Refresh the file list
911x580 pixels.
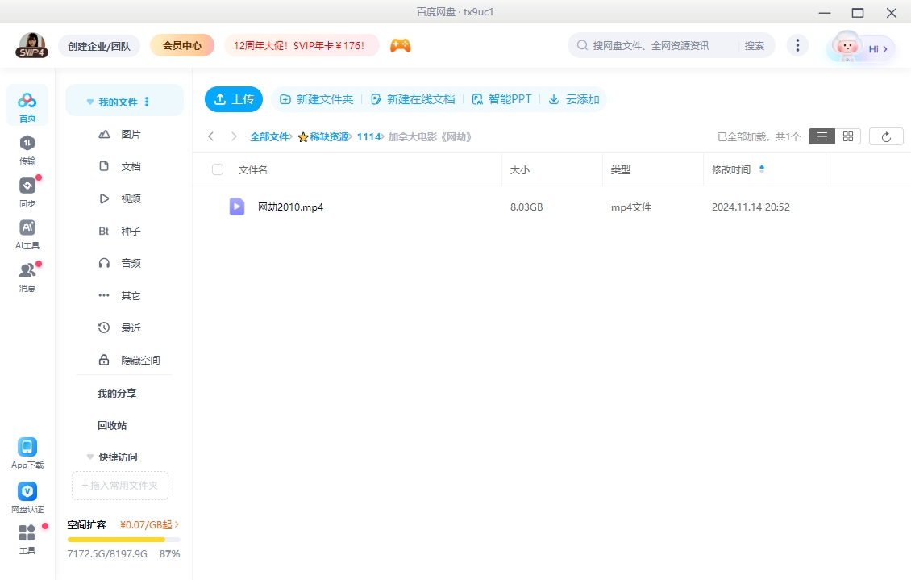[x=886, y=136]
